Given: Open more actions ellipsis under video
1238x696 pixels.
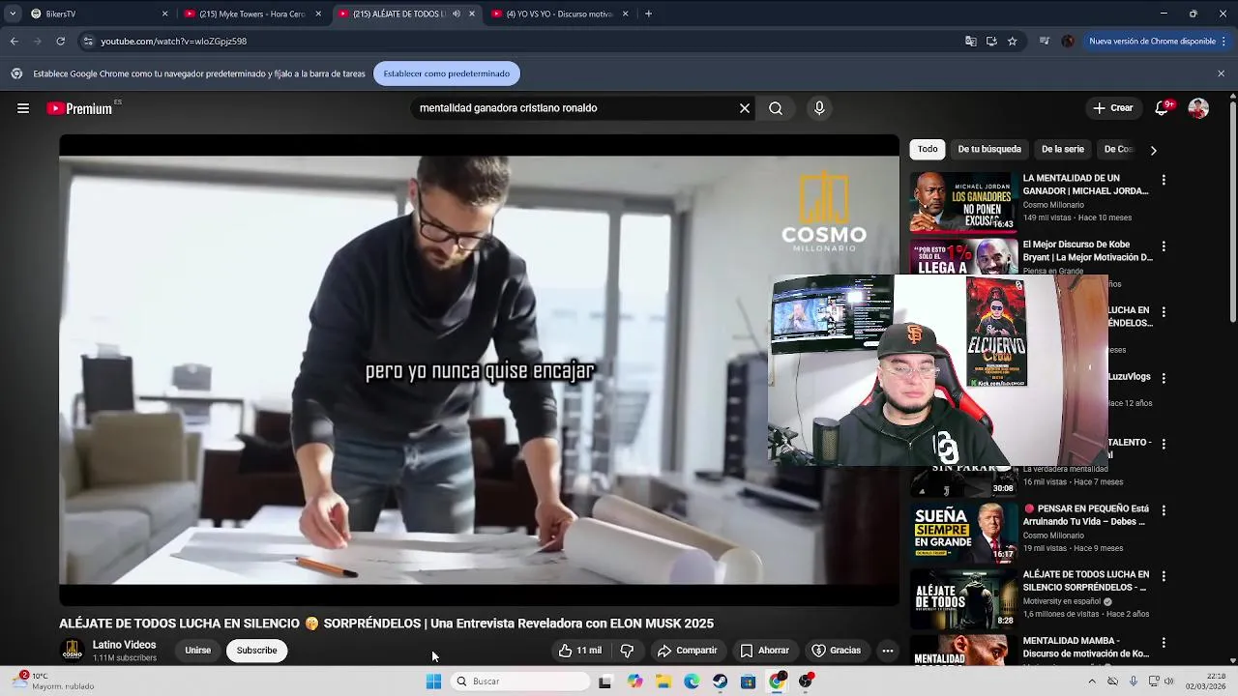Looking at the screenshot, I should 888,651.
